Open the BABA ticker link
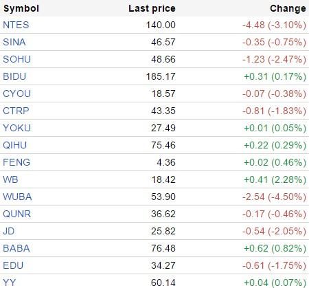This screenshot has height=288, width=309. click(x=16, y=248)
